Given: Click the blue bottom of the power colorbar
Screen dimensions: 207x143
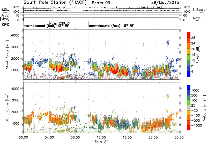Looking at the screenshot, I should point(189,74).
